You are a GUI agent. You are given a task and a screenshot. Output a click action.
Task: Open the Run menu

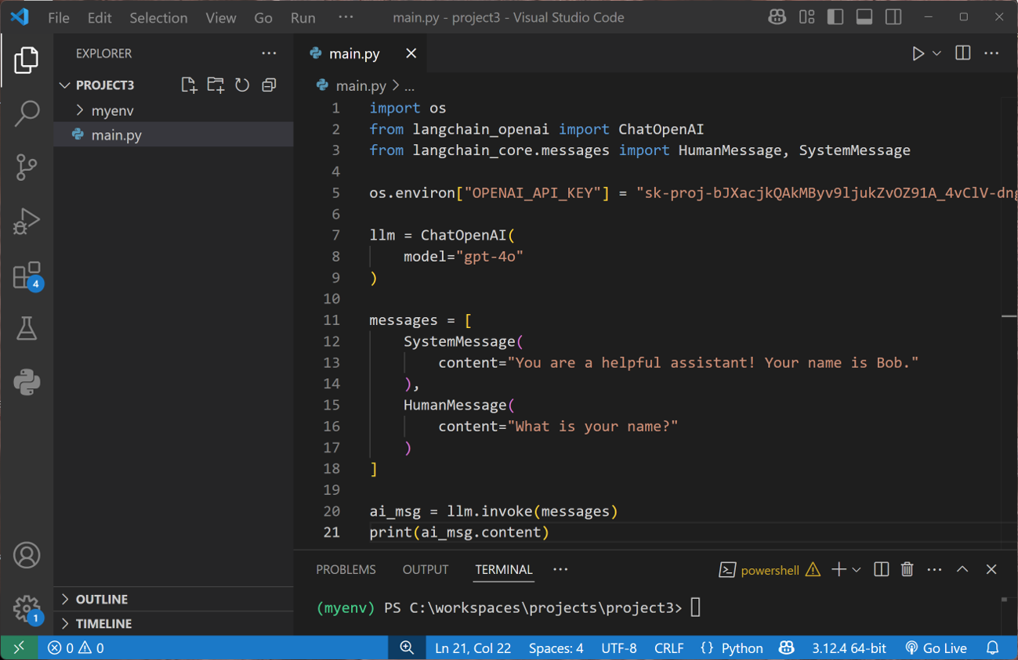click(x=303, y=17)
